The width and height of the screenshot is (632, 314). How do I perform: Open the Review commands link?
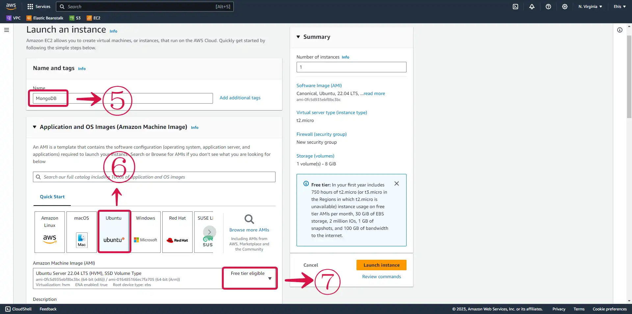tap(382, 277)
